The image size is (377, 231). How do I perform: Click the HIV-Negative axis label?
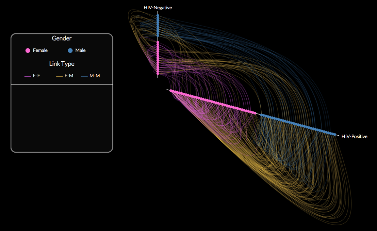pyautogui.click(x=158, y=8)
